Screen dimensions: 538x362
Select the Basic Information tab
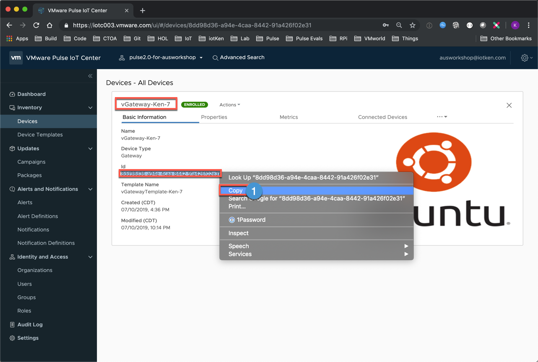(x=144, y=117)
